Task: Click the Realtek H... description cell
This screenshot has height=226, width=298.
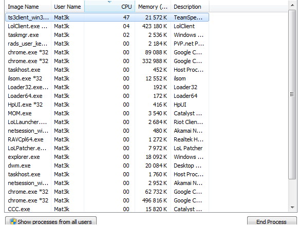Action: (x=189, y=139)
